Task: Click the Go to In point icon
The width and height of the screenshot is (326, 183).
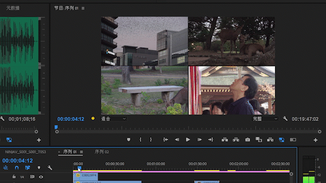Action: point(166,140)
